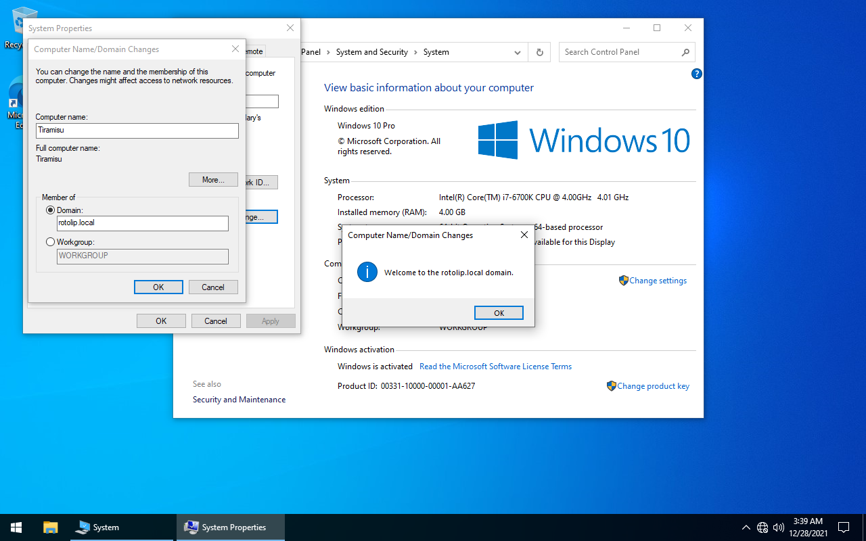866x541 pixels.
Task: Click the search magnifier icon in Control Panel
Action: pyautogui.click(x=685, y=52)
